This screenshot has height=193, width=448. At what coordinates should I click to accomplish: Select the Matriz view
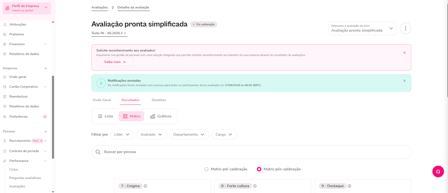pyautogui.click(x=131, y=116)
